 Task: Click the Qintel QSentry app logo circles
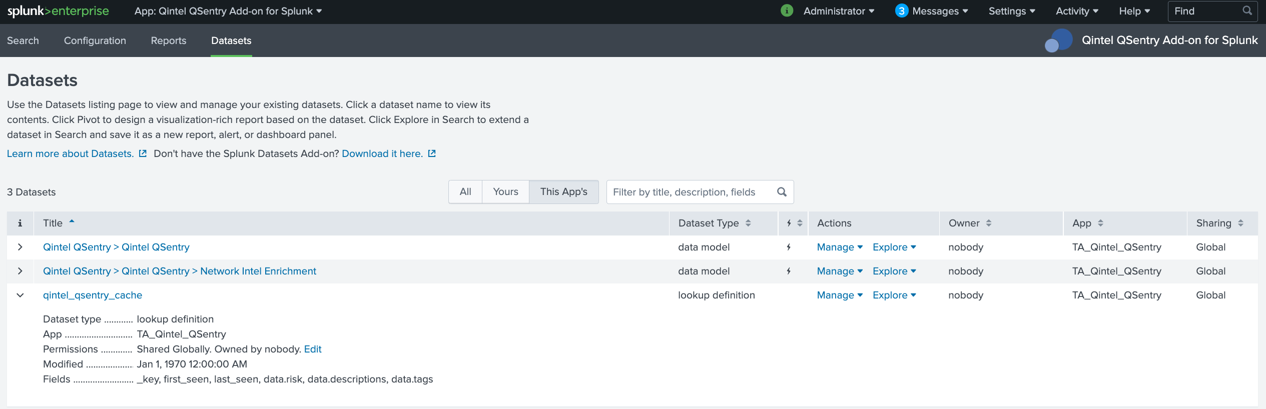click(x=1058, y=40)
